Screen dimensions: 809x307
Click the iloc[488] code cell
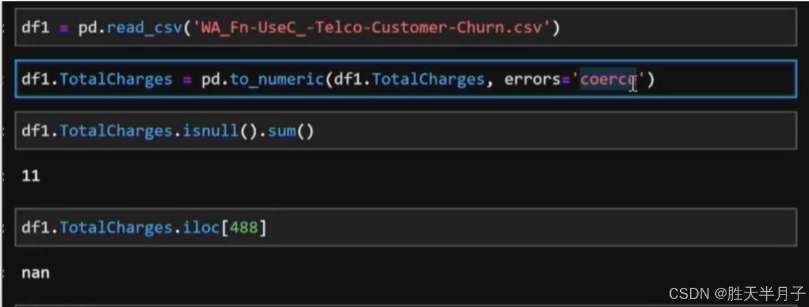pyautogui.click(x=529, y=228)
